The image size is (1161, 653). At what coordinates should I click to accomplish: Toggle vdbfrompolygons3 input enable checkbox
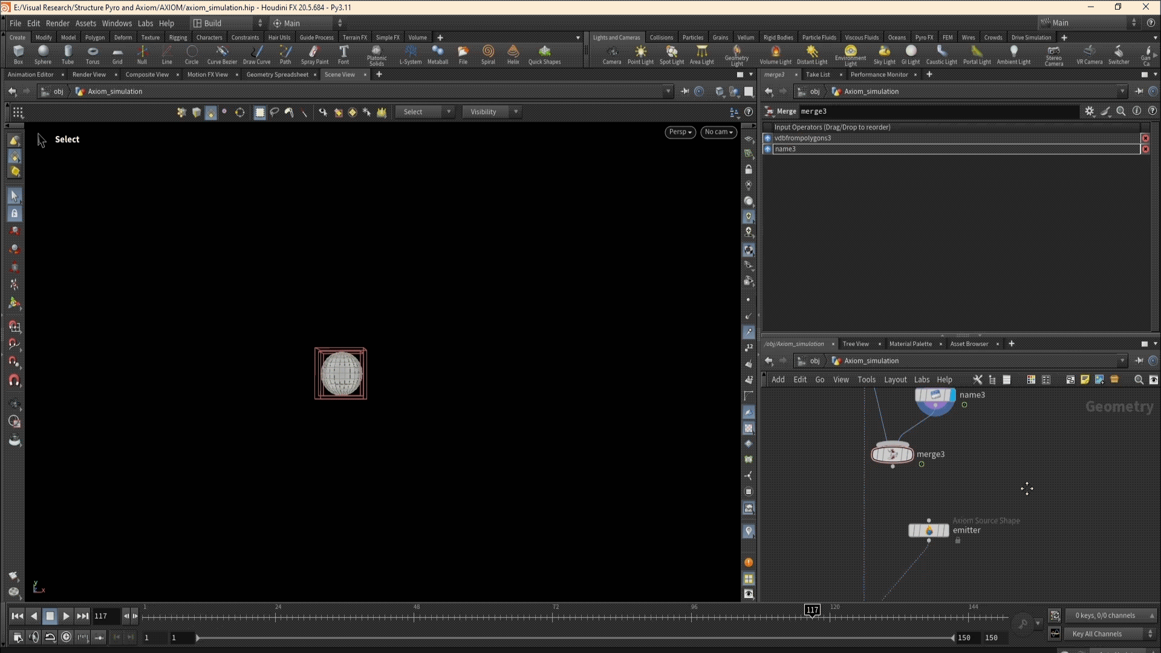point(768,138)
